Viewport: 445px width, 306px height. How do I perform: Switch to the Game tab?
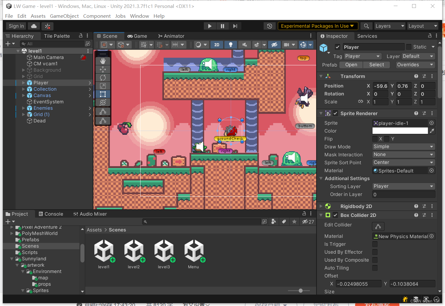point(137,36)
